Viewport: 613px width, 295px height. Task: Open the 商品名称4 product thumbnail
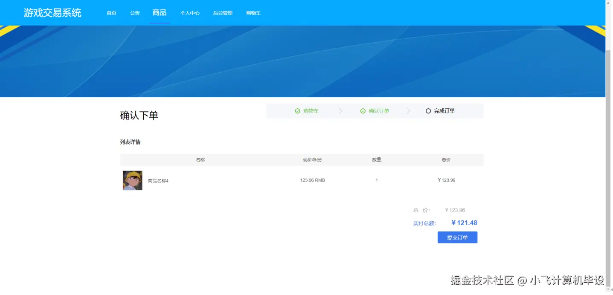pos(133,180)
